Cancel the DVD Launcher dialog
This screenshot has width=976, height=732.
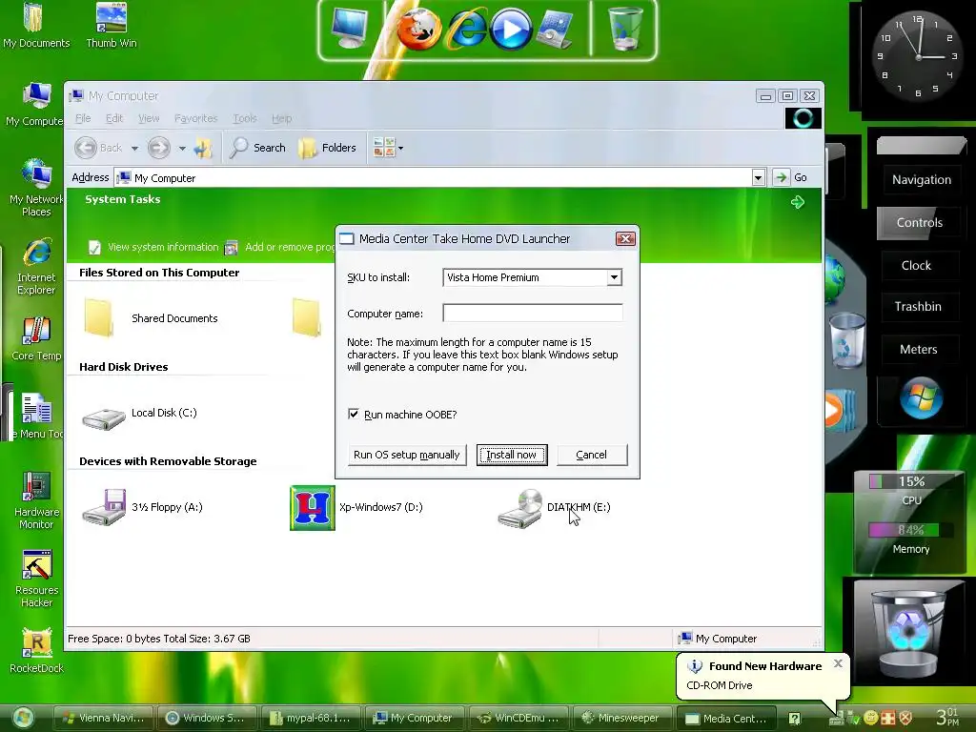coord(591,455)
